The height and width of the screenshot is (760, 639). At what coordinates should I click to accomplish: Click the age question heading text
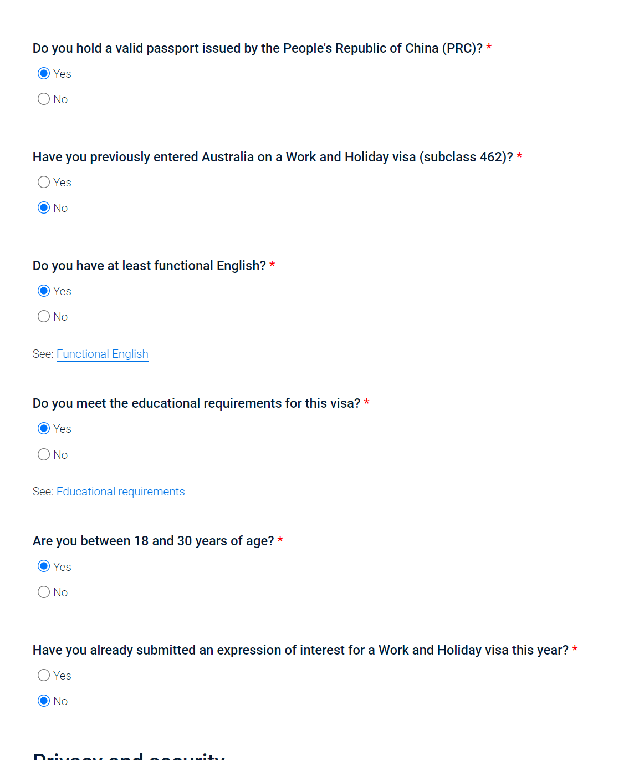point(153,541)
